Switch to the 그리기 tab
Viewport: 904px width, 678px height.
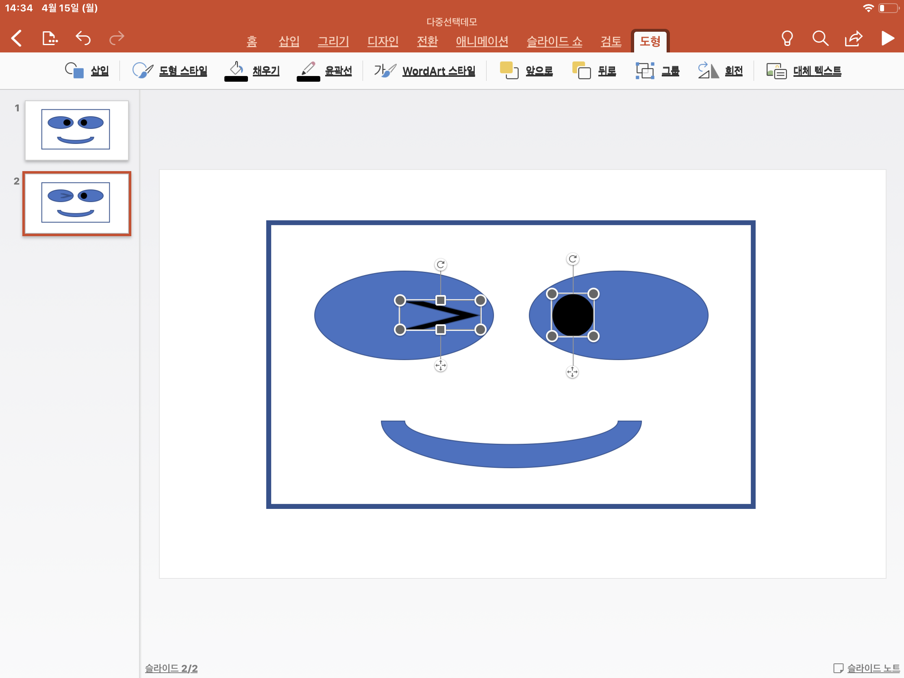tap(333, 41)
